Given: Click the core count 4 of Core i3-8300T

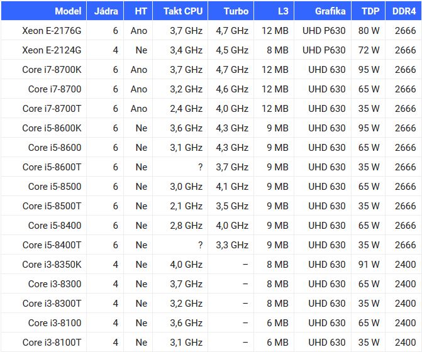Looking at the screenshot, I should [116, 304].
